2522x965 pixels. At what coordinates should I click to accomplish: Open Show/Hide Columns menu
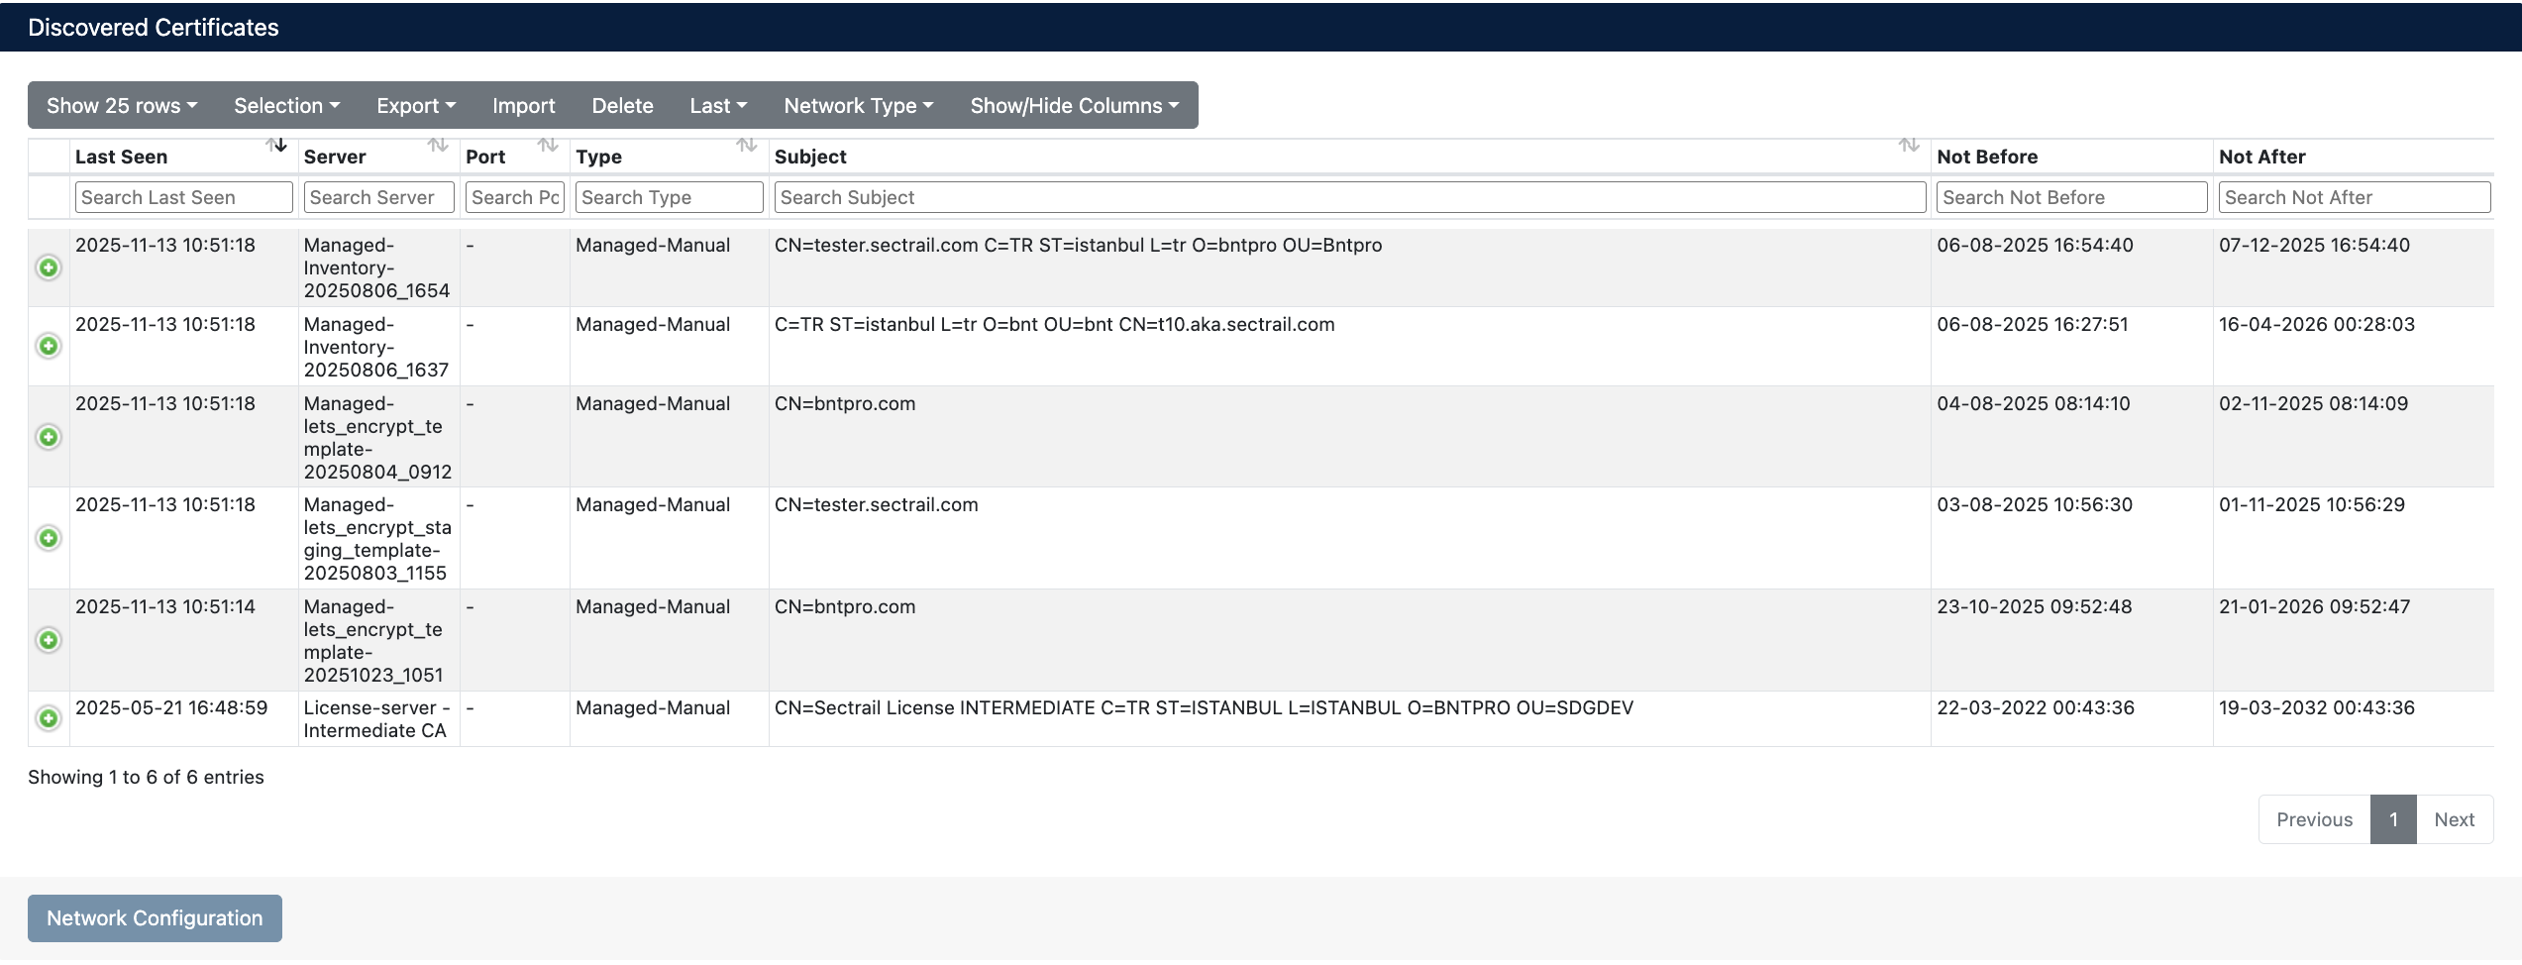click(1074, 105)
